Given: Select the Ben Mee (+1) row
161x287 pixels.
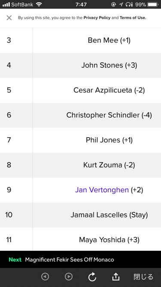Looking at the screenshot, I should tap(81, 40).
